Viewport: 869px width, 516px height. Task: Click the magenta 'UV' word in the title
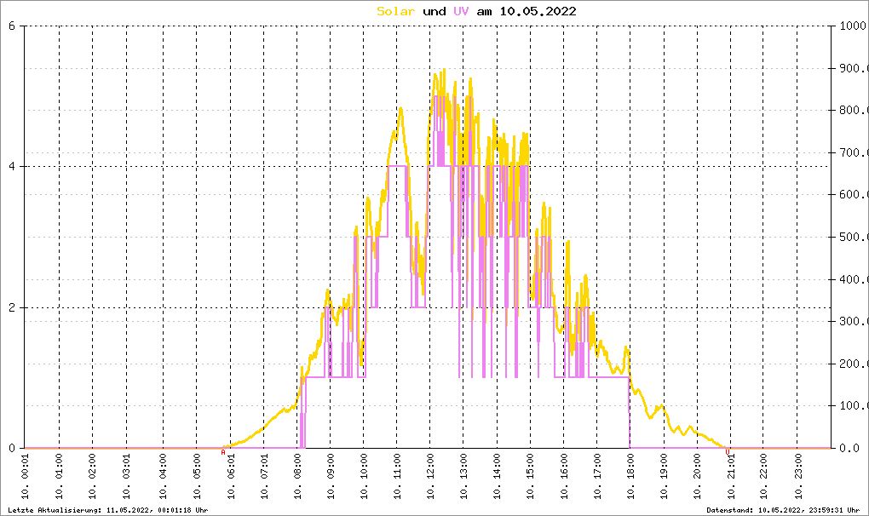click(x=461, y=11)
